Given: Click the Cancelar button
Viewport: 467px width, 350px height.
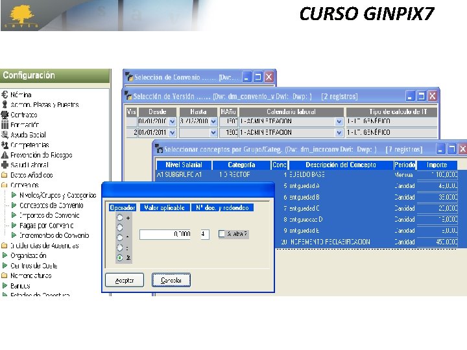Looking at the screenshot, I should (171, 280).
